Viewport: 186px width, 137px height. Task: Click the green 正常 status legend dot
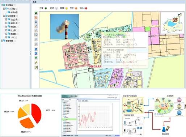[x=46, y=8]
